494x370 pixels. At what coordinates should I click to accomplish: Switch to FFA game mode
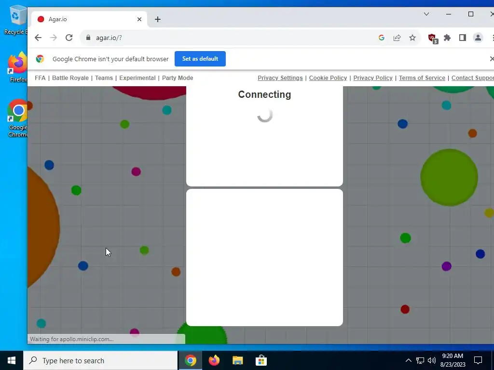(40, 78)
